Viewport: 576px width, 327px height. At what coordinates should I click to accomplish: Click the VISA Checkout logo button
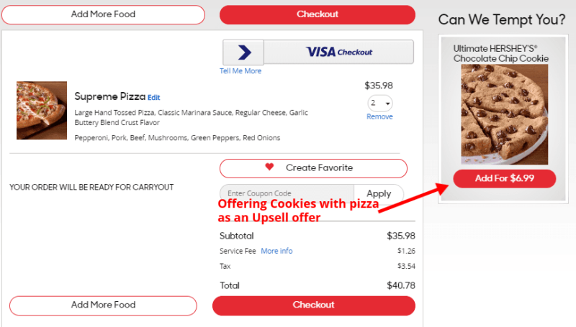coord(338,52)
